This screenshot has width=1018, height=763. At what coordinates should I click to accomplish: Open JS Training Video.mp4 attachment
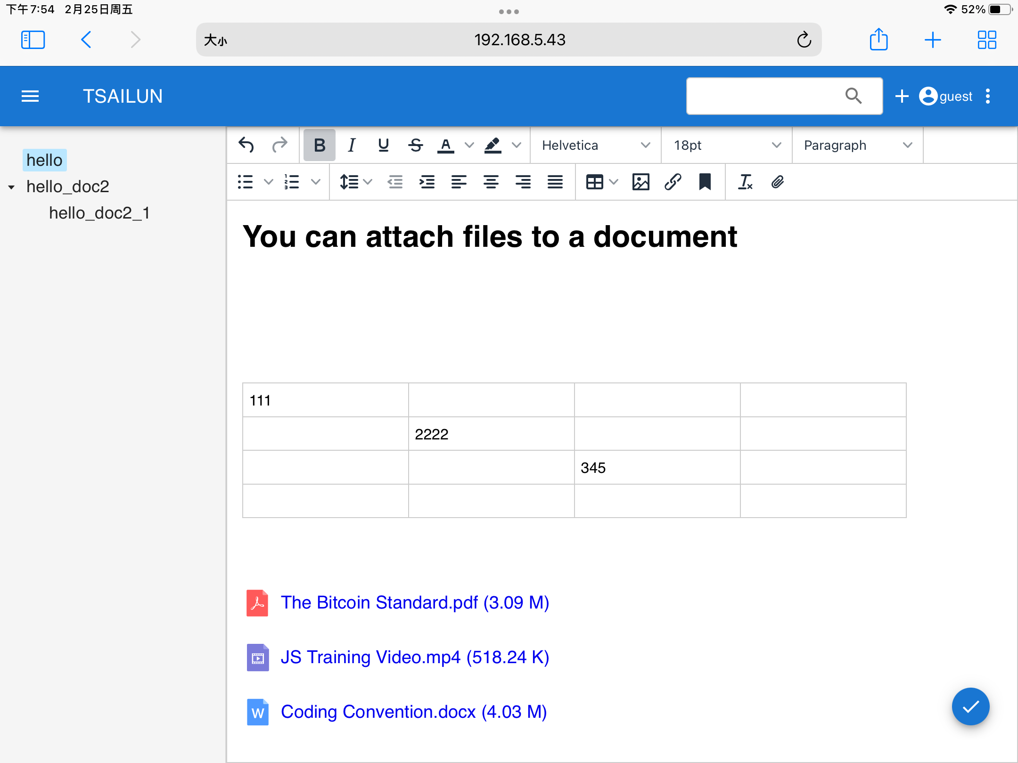(415, 657)
